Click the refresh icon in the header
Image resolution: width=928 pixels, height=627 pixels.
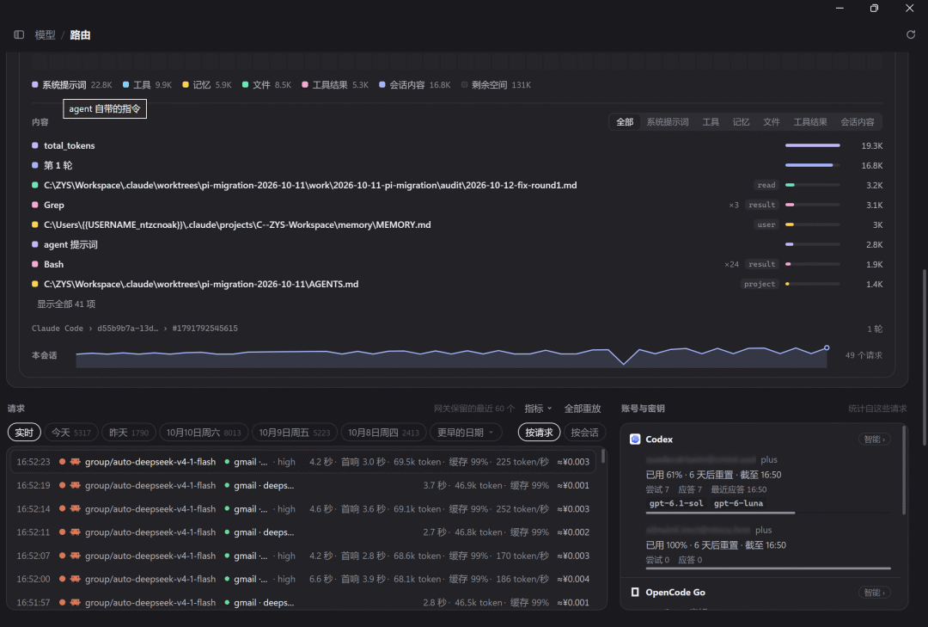click(x=911, y=34)
